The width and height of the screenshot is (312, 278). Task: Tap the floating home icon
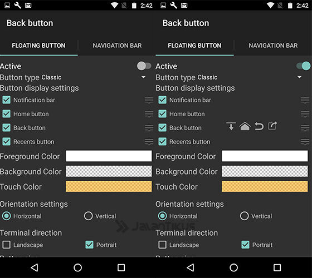[245, 126]
